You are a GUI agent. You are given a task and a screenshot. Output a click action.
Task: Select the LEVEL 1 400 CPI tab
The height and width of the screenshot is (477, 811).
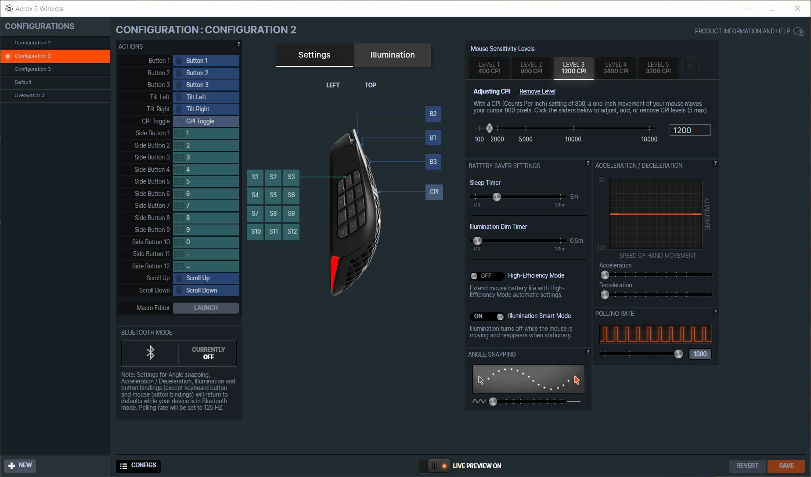pyautogui.click(x=488, y=68)
